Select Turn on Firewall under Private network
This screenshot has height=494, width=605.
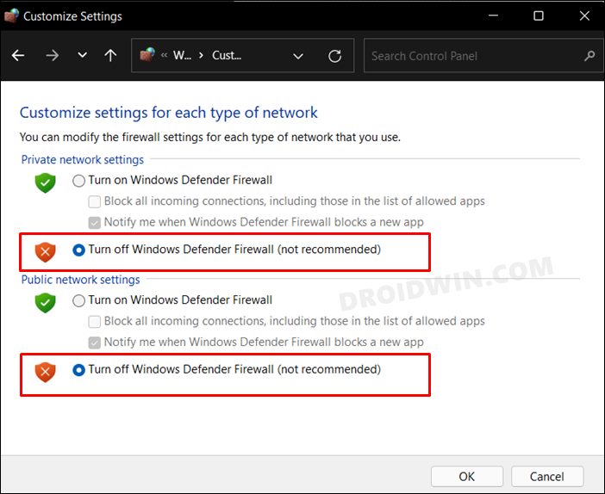(78, 181)
